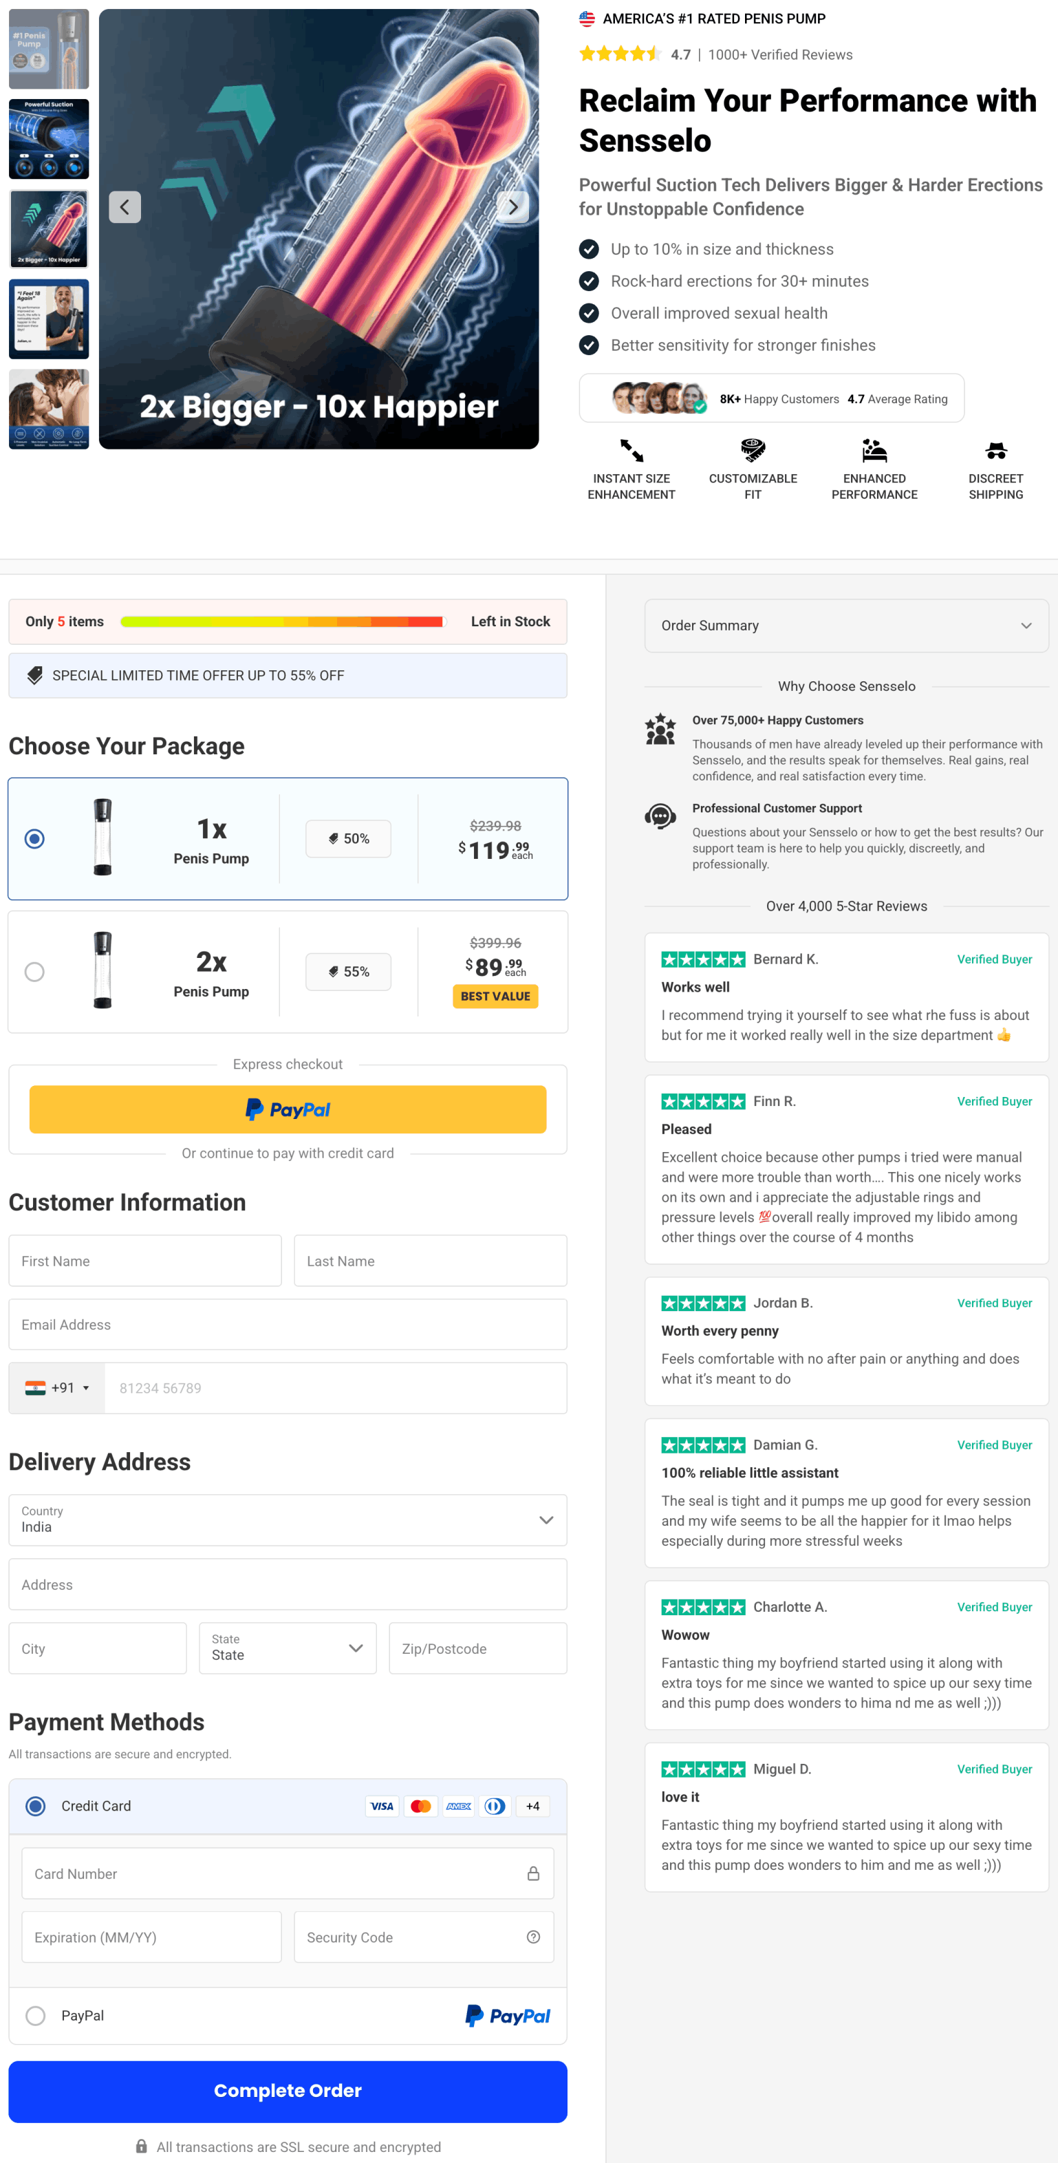Go to the next product image
The height and width of the screenshot is (2163, 1058).
click(512, 206)
